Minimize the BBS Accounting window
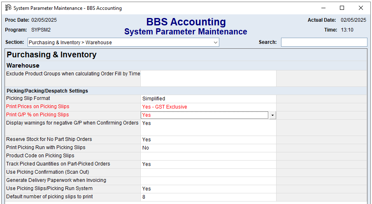Image resolution: width=372 pixels, height=204 pixels. point(323,8)
